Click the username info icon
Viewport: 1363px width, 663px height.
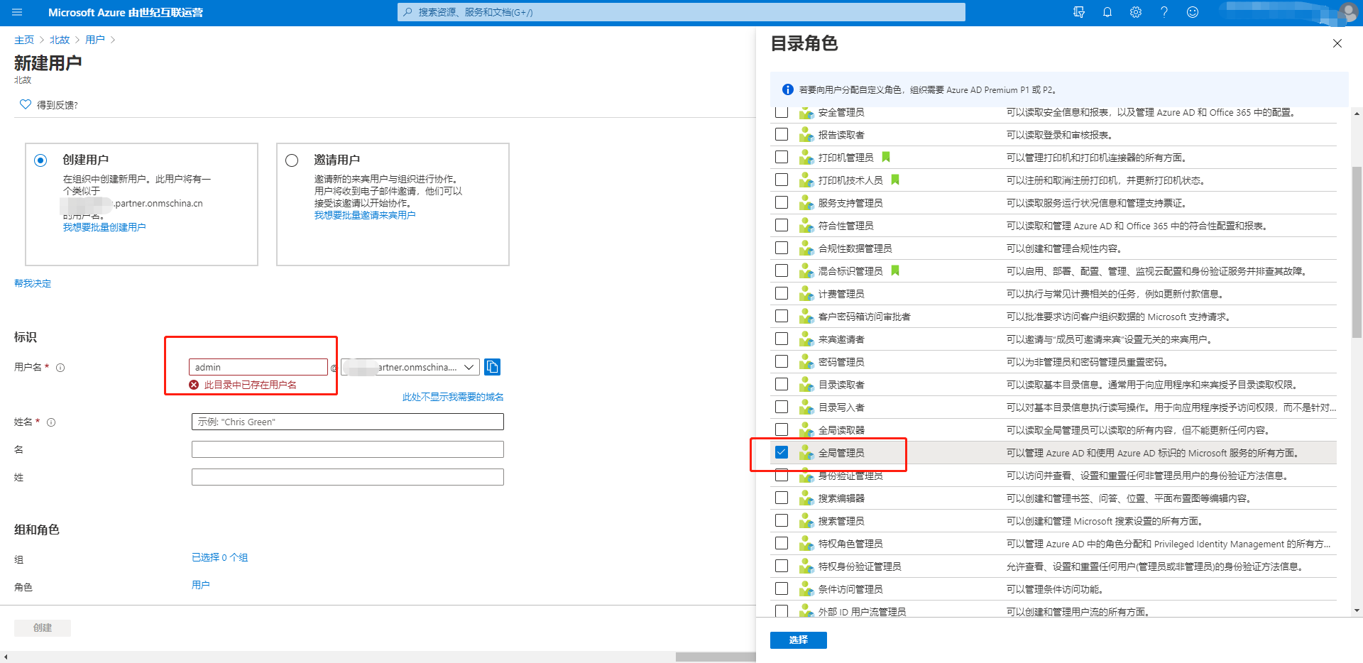coord(60,368)
